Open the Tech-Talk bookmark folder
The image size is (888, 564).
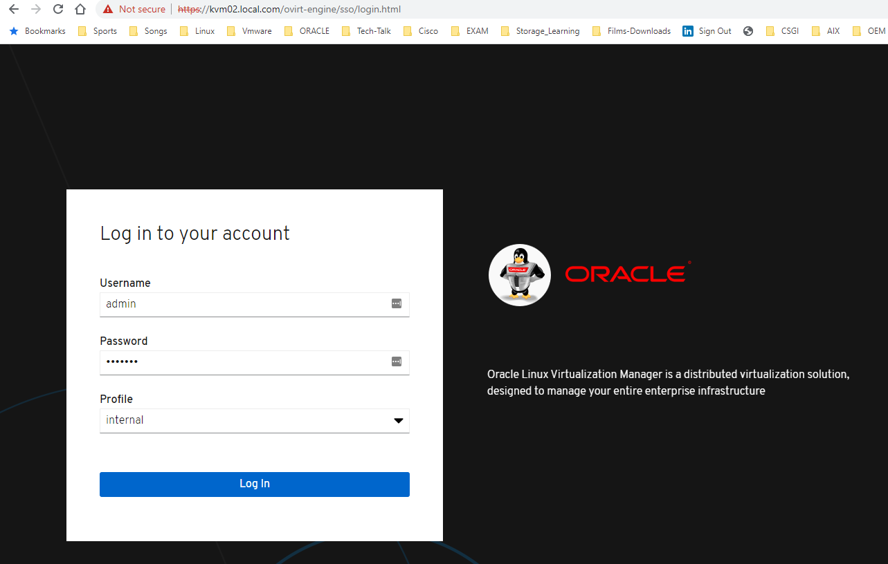pos(366,31)
